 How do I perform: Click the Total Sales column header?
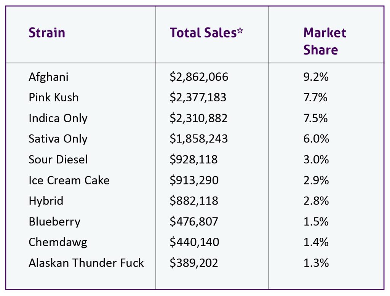tap(206, 33)
